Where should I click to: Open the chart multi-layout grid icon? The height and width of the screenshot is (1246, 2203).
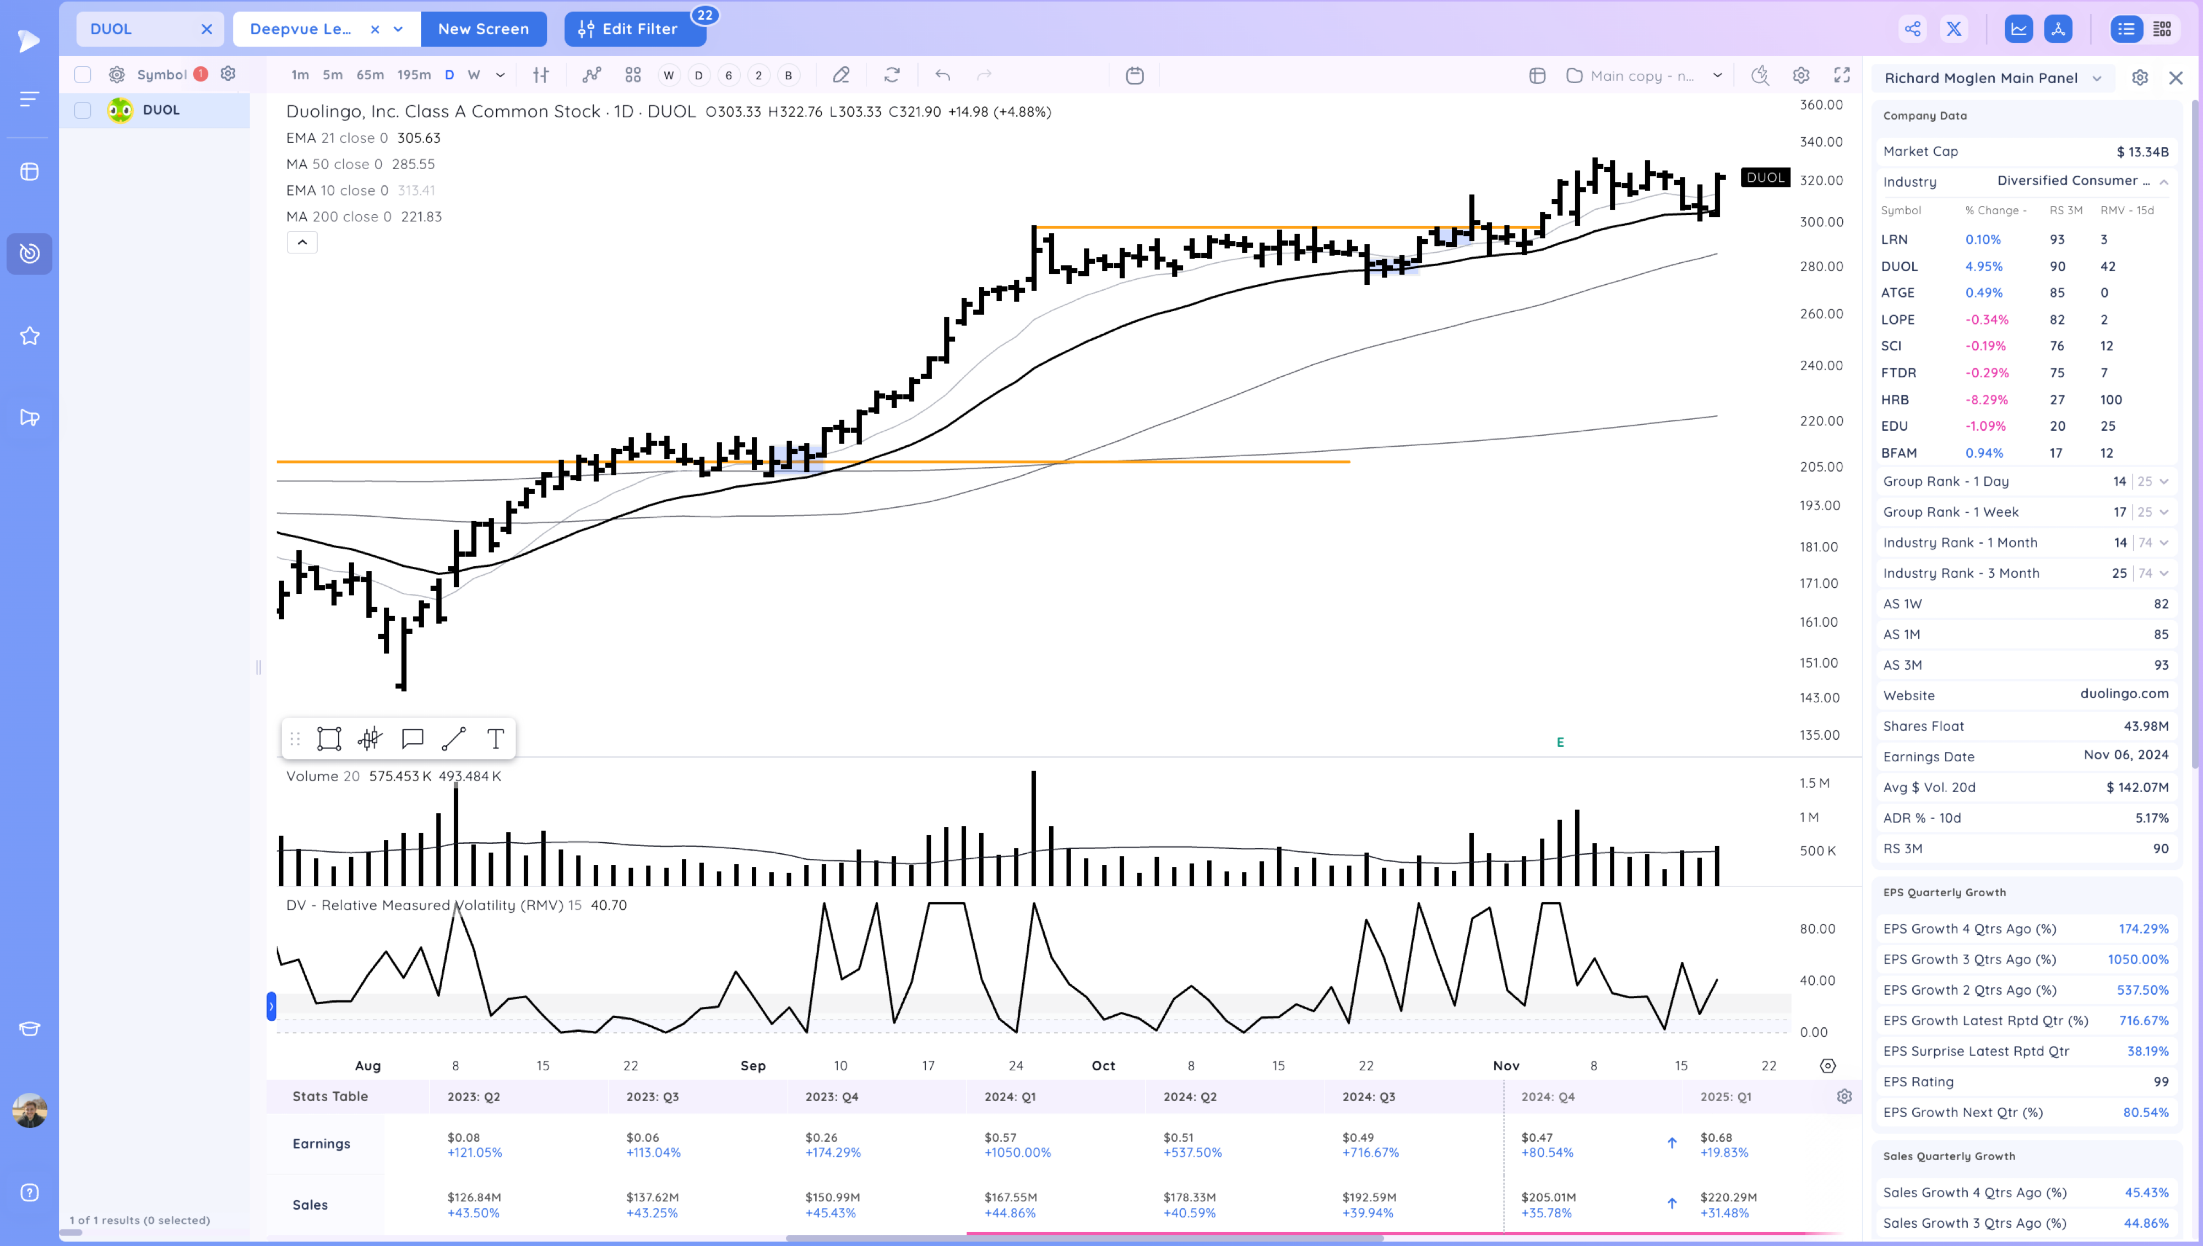pyautogui.click(x=633, y=75)
